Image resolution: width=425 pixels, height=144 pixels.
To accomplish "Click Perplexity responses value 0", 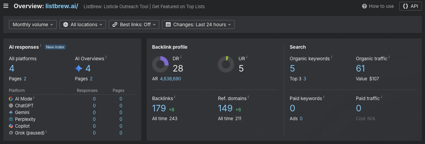I will pos(94,119).
